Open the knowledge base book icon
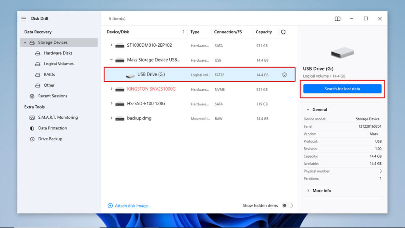The width and height of the screenshot is (405, 228). (x=337, y=18)
